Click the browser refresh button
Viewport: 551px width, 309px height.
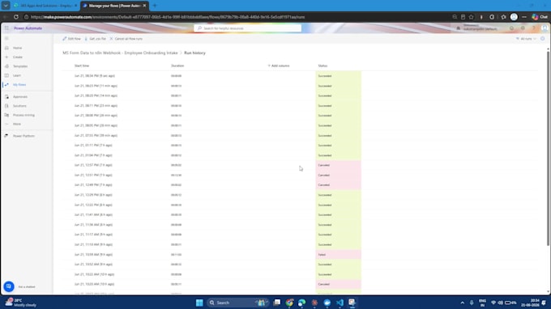[x=16, y=17]
